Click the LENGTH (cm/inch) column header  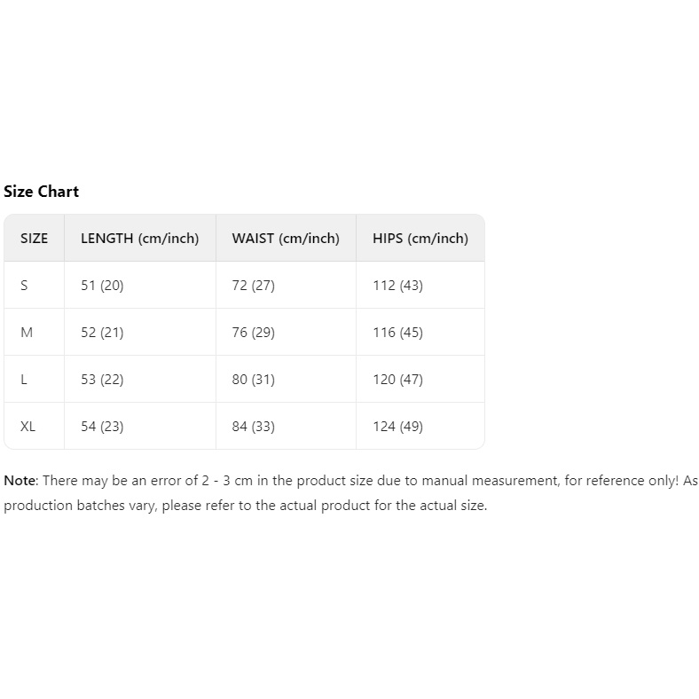(x=139, y=238)
